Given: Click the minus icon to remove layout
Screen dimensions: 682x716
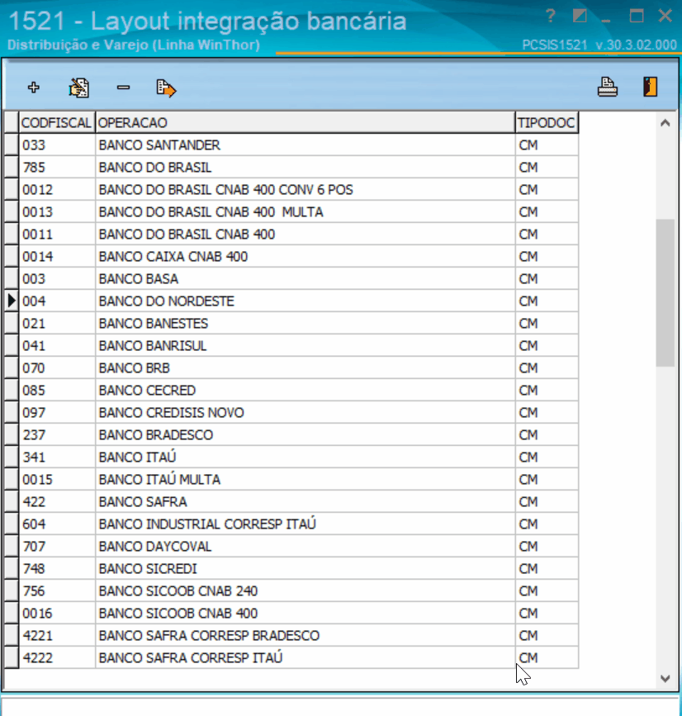Looking at the screenshot, I should 123,88.
